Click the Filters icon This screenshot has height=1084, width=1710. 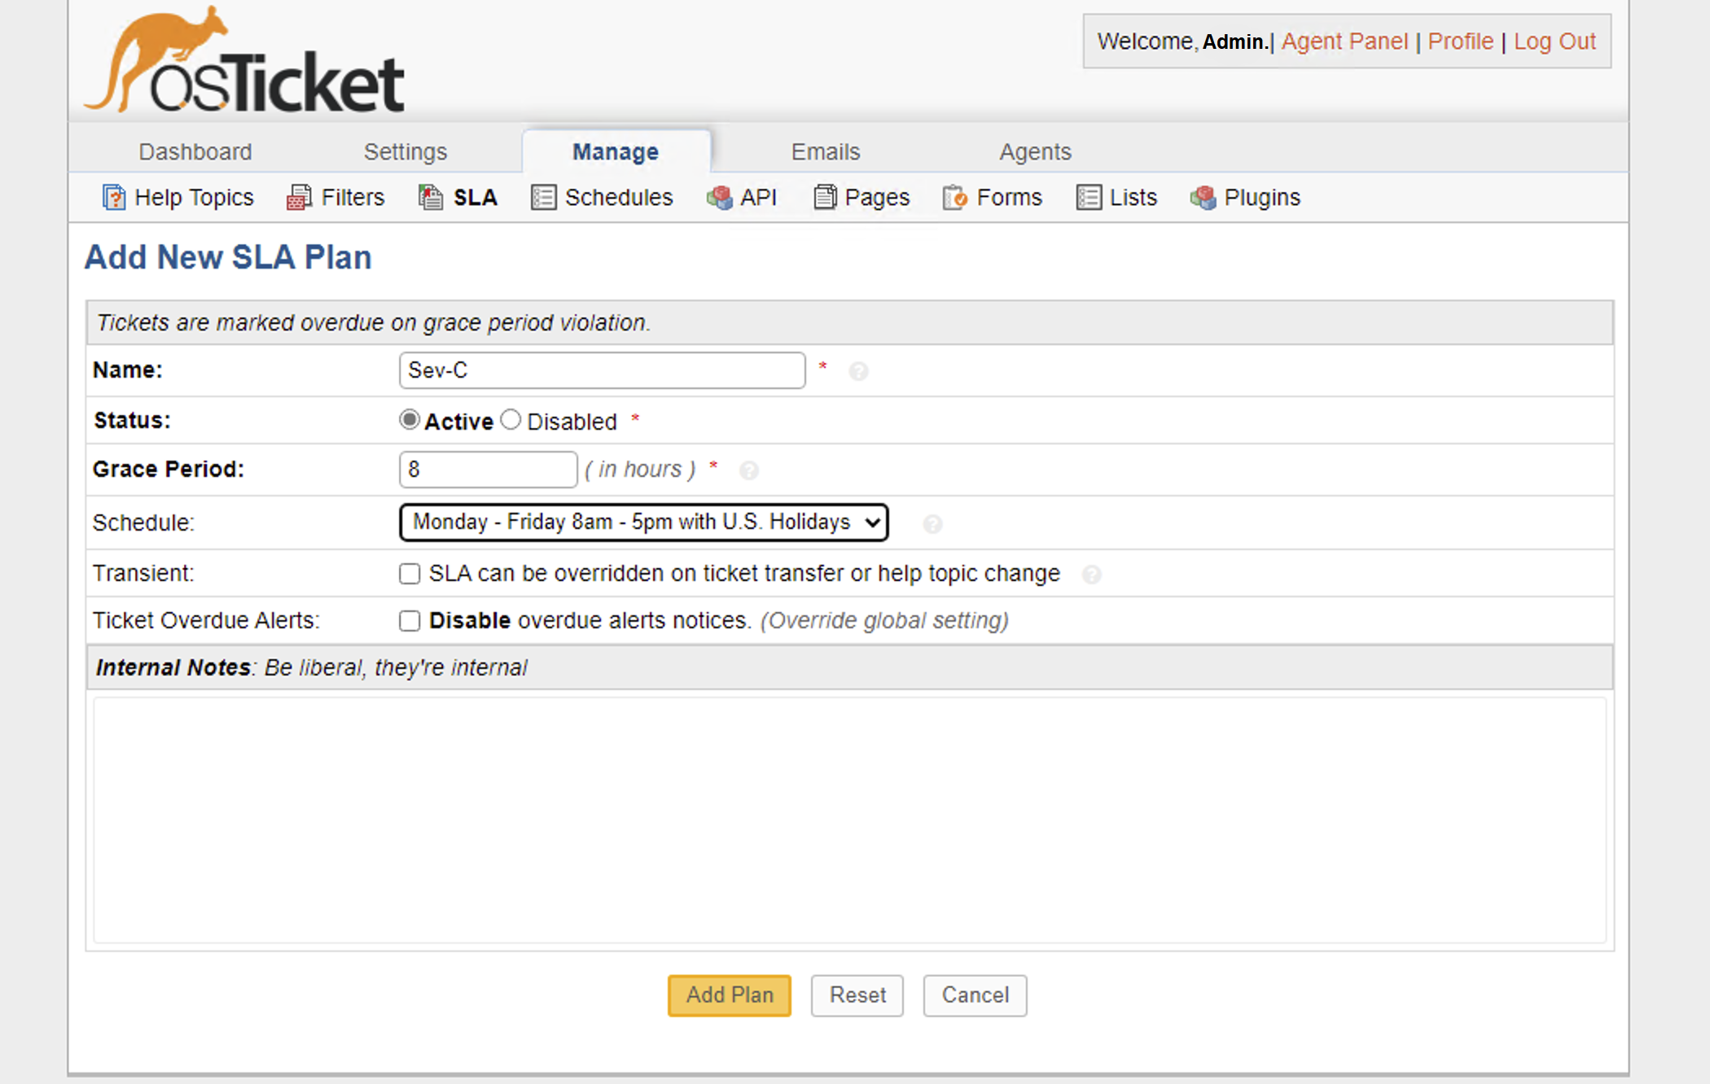pyautogui.click(x=299, y=198)
